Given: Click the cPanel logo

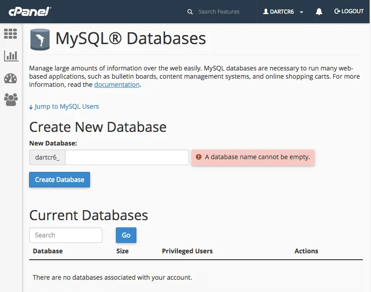Looking at the screenshot, I should (x=30, y=11).
